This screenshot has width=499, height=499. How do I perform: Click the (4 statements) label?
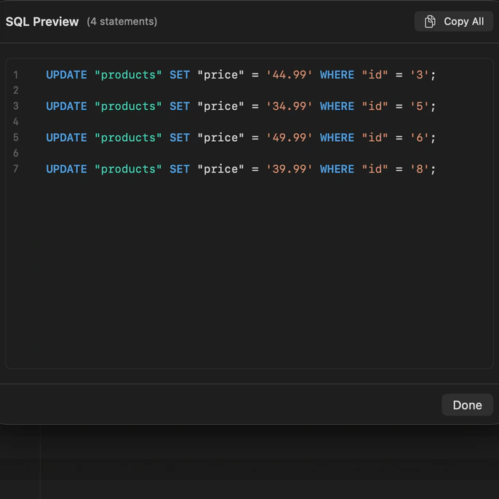[122, 22]
